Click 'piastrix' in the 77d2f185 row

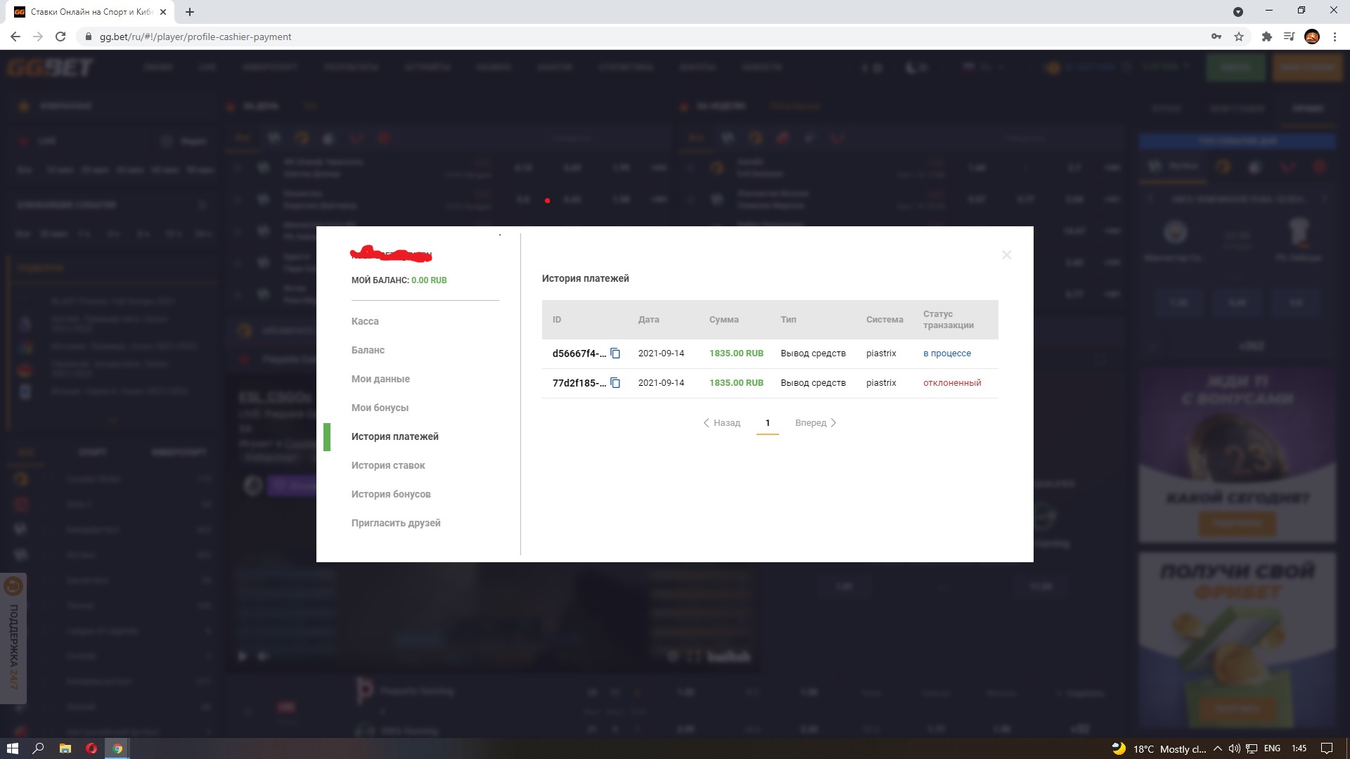[x=881, y=383]
